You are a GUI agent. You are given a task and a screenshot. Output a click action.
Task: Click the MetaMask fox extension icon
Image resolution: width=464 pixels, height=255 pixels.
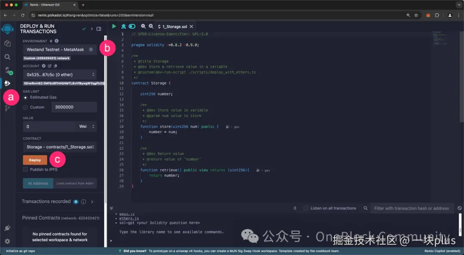tap(428, 15)
